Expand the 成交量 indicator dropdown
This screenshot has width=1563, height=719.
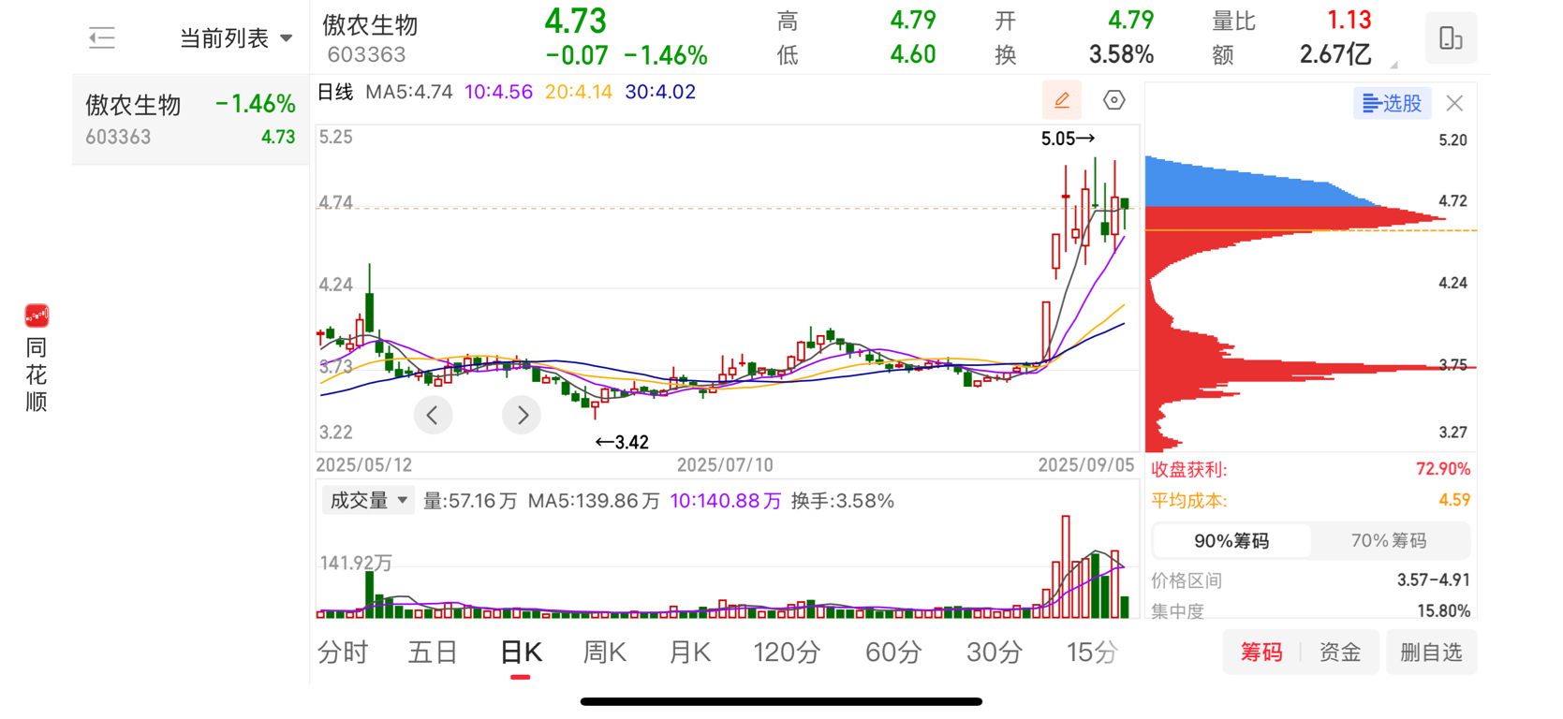coord(369,501)
